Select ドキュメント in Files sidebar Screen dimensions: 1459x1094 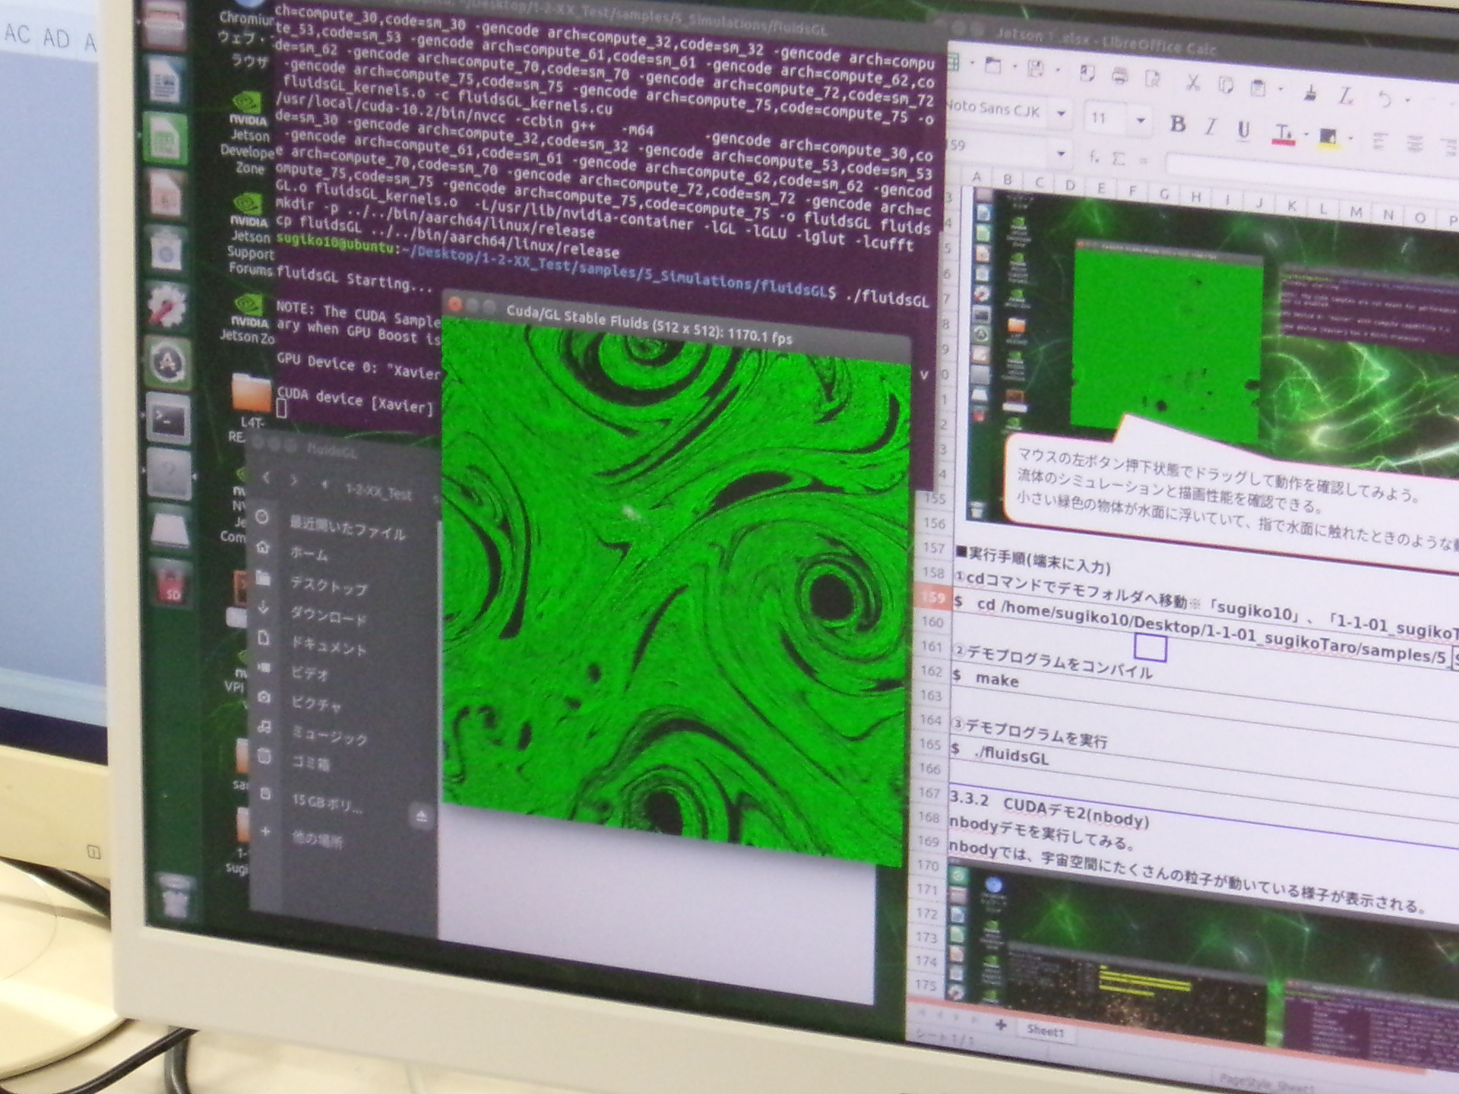329,646
